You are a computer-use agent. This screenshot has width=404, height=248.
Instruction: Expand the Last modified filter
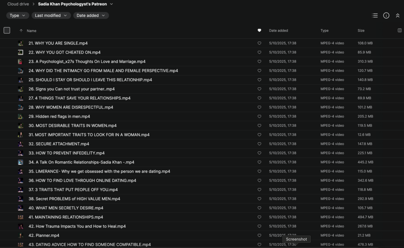[x=51, y=15]
